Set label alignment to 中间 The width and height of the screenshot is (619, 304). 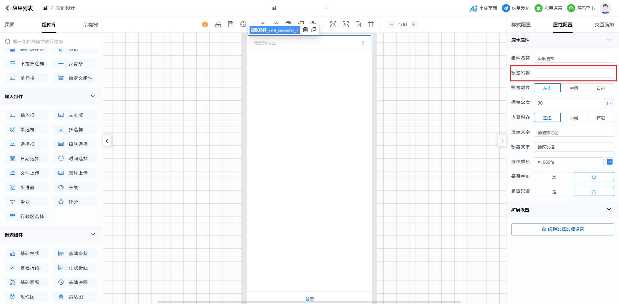(574, 88)
